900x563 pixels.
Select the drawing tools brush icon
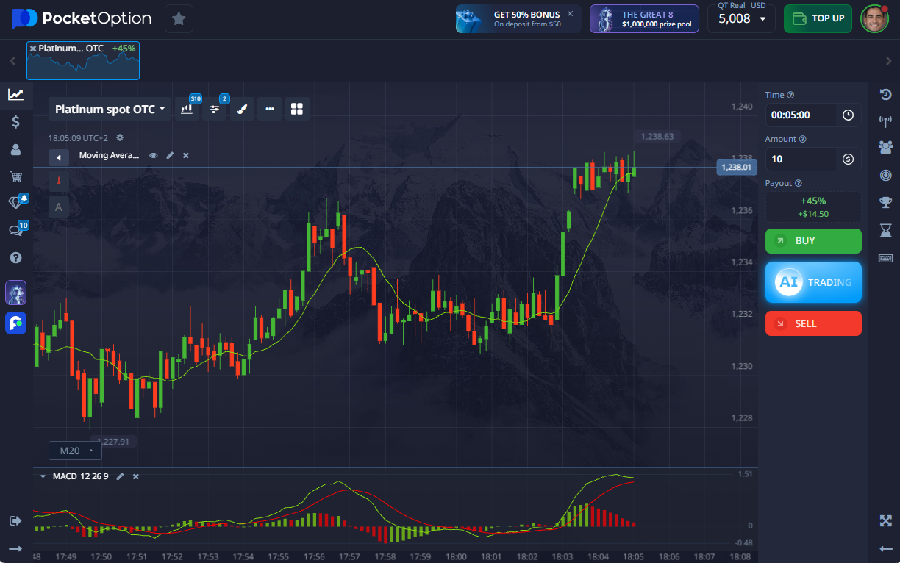point(242,109)
